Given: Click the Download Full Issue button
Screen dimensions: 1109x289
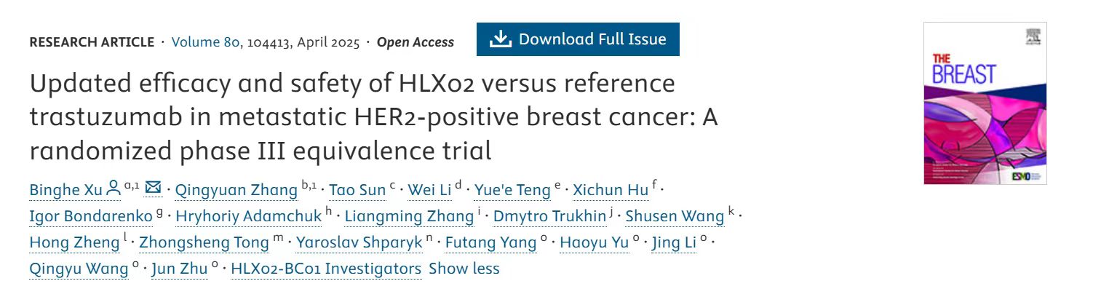Looking at the screenshot, I should point(578,39).
